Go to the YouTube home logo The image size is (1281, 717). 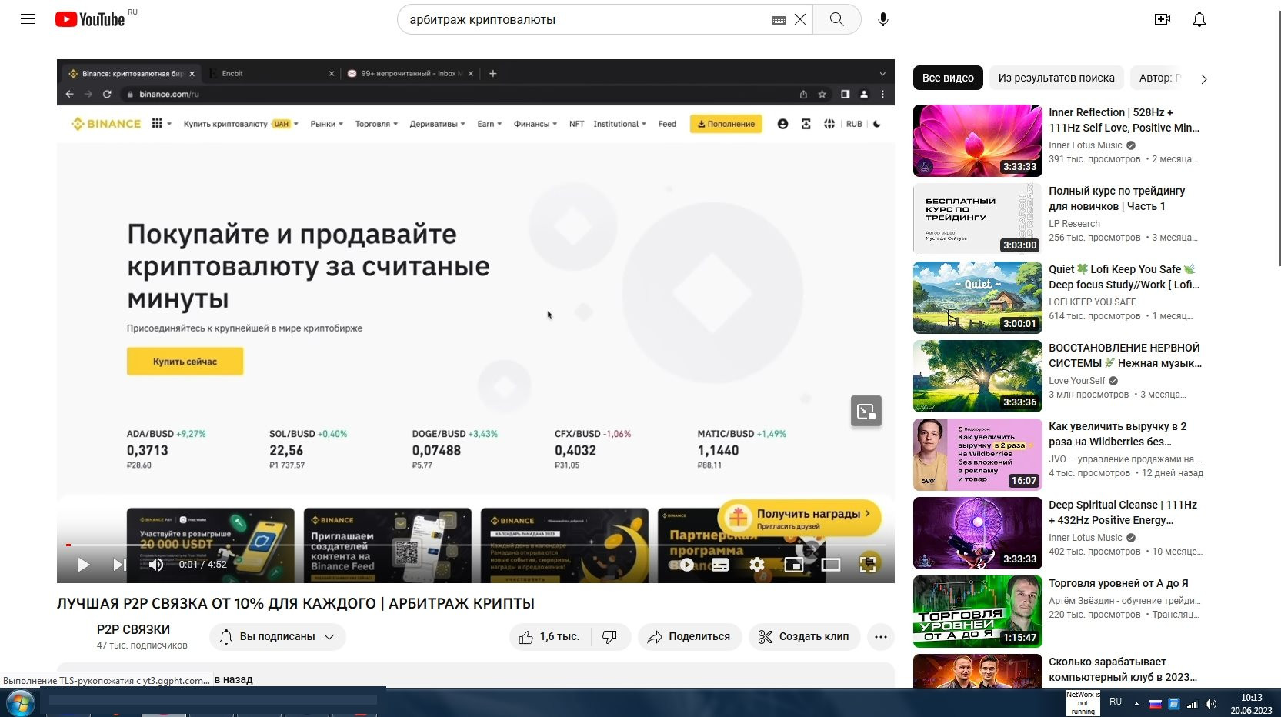pyautogui.click(x=90, y=19)
